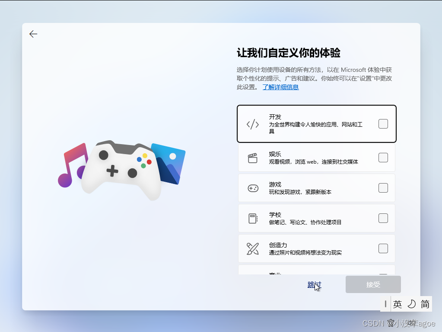Viewport: 442px width, 332px height.
Task: Click the 开发 option title
Action: click(275, 117)
